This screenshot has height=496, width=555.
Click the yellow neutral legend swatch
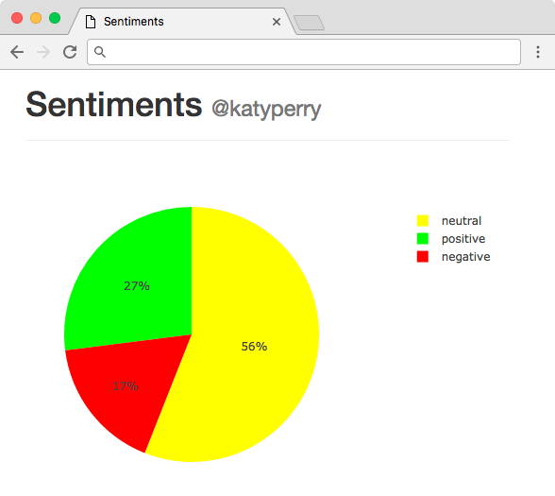423,221
